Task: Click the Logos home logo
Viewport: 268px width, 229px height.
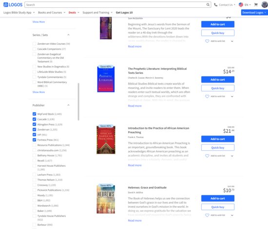Action: [x=13, y=4]
